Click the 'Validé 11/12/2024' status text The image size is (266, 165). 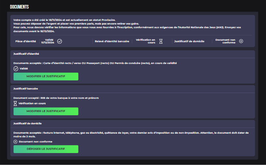coord(47,41)
